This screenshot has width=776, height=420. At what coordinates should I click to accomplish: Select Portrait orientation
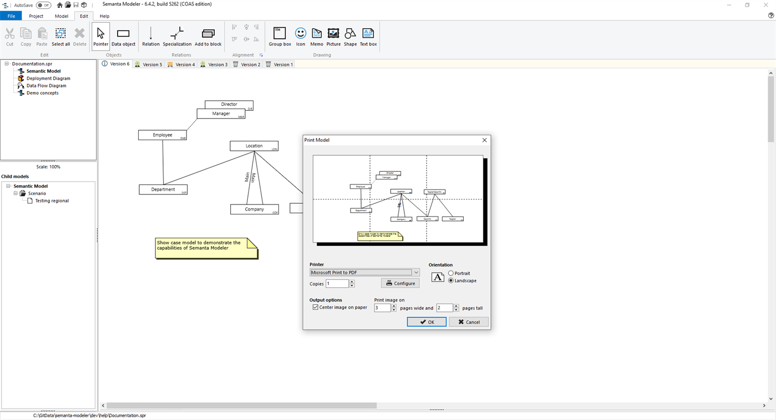click(450, 273)
